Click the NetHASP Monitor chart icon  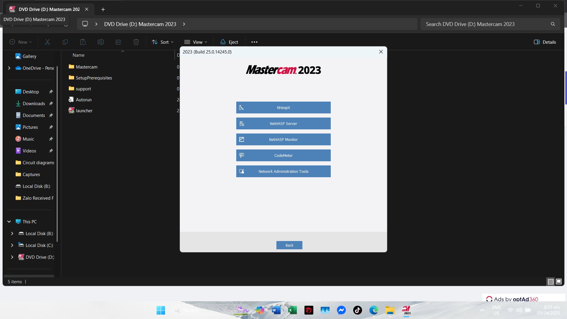point(242,139)
